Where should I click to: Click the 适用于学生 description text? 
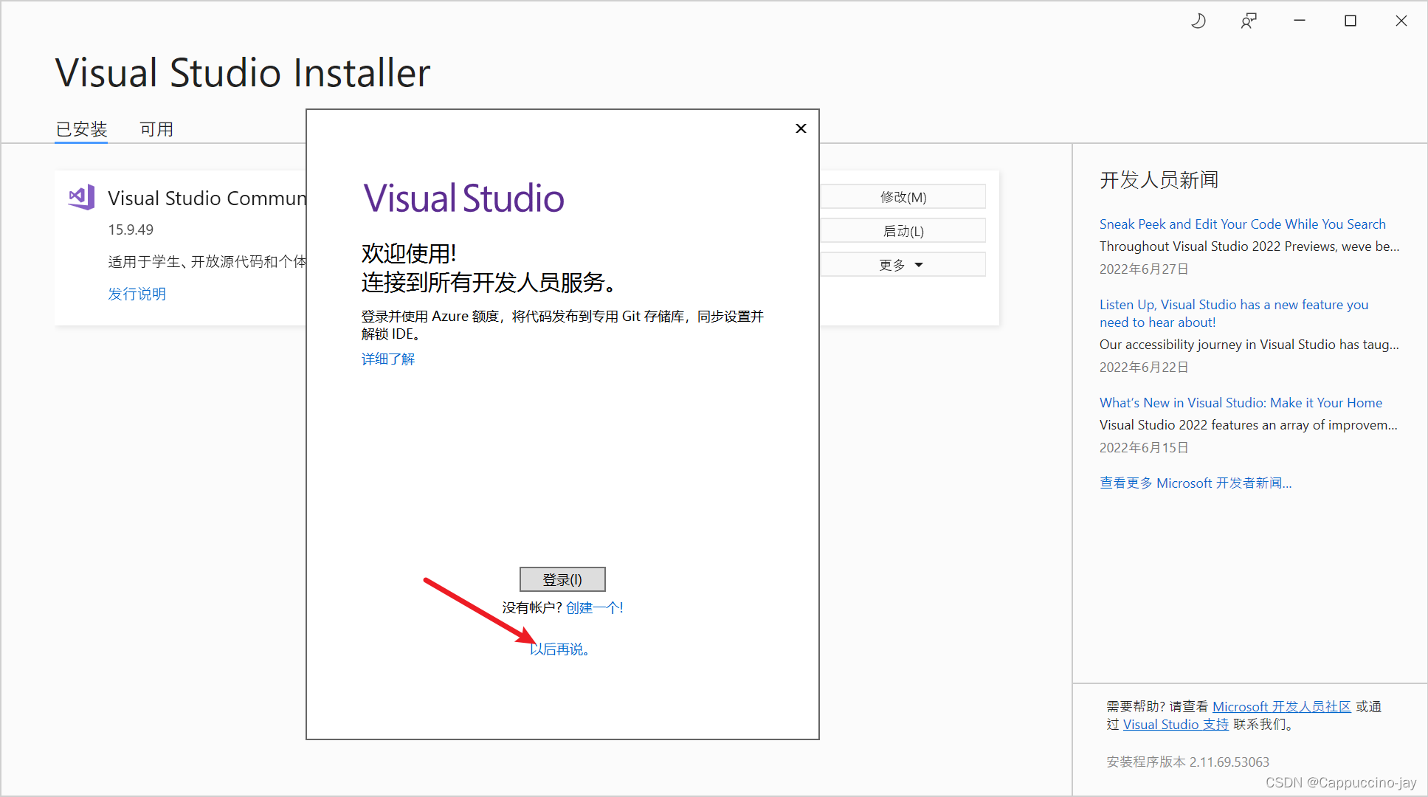click(207, 262)
